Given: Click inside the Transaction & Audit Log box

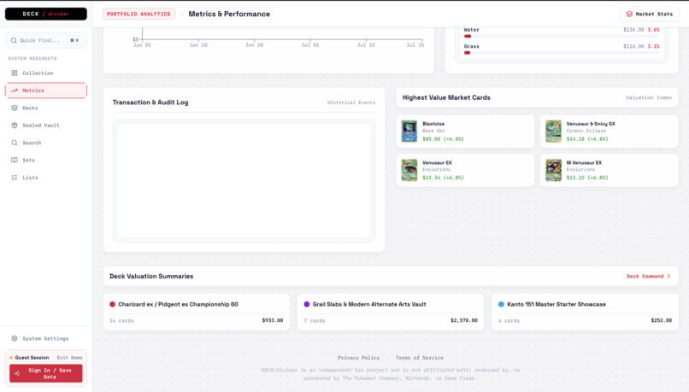Looking at the screenshot, I should (244, 180).
